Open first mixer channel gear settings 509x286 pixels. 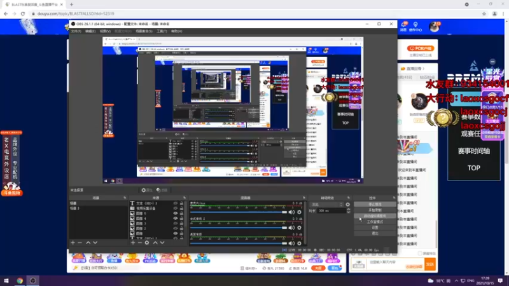click(299, 212)
